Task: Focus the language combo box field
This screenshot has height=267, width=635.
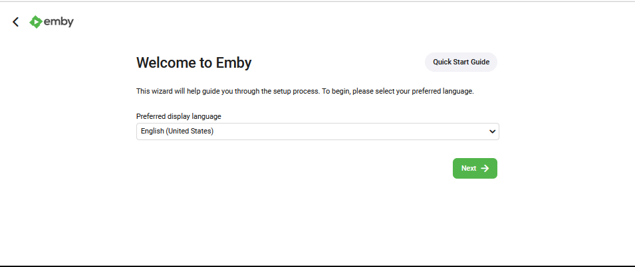Action: point(318,132)
